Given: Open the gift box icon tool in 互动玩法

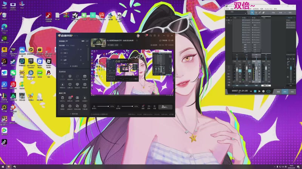Looking at the screenshot, I should coord(85,77).
